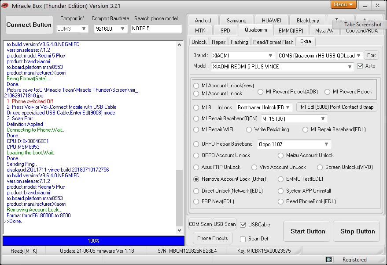Open the orange Menu dropdown
Viewport: 387px width, 265px height.
point(343,4)
